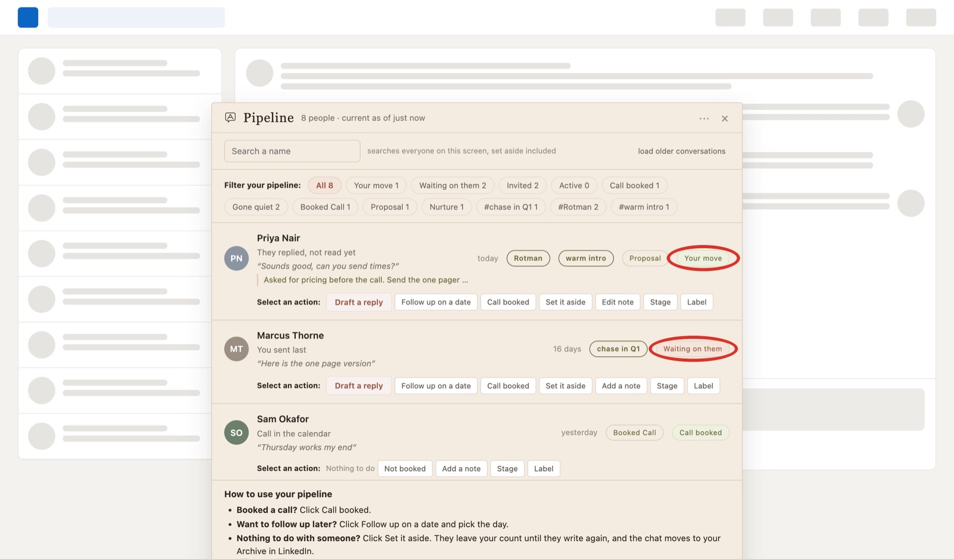
Task: Click the Rotman tag on Priya Nair
Action: coord(528,258)
